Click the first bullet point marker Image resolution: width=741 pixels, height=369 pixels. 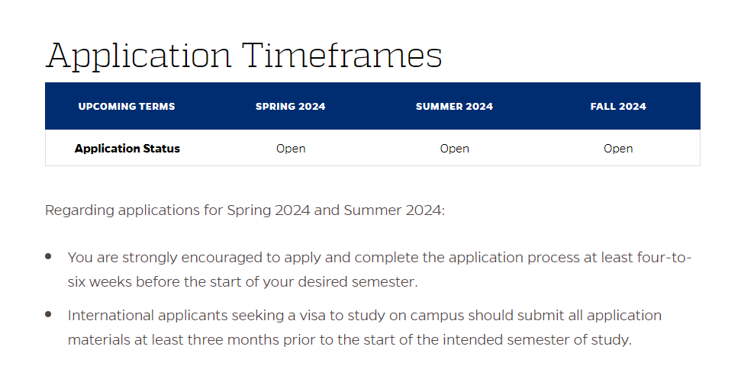pos(48,256)
